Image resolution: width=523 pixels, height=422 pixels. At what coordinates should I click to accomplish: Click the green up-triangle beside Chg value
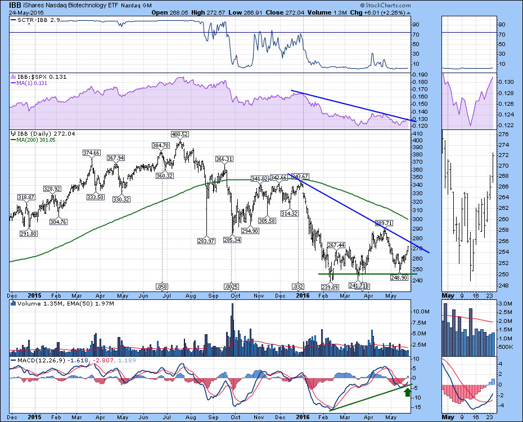pos(409,13)
